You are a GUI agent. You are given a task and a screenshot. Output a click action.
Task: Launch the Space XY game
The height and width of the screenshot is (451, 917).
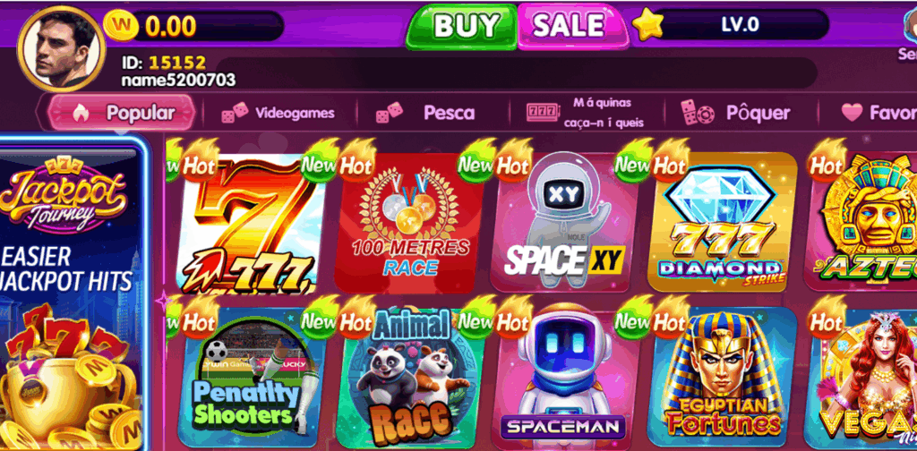point(564,223)
